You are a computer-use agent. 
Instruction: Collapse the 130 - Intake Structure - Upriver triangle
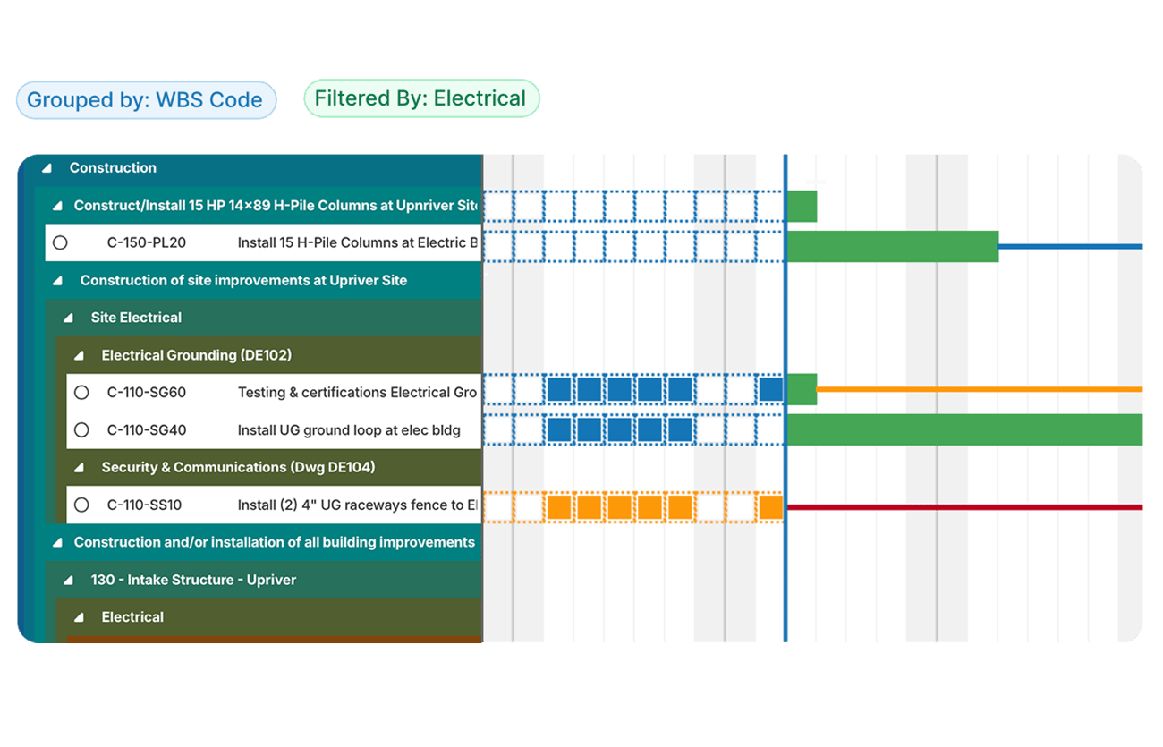[x=66, y=580]
